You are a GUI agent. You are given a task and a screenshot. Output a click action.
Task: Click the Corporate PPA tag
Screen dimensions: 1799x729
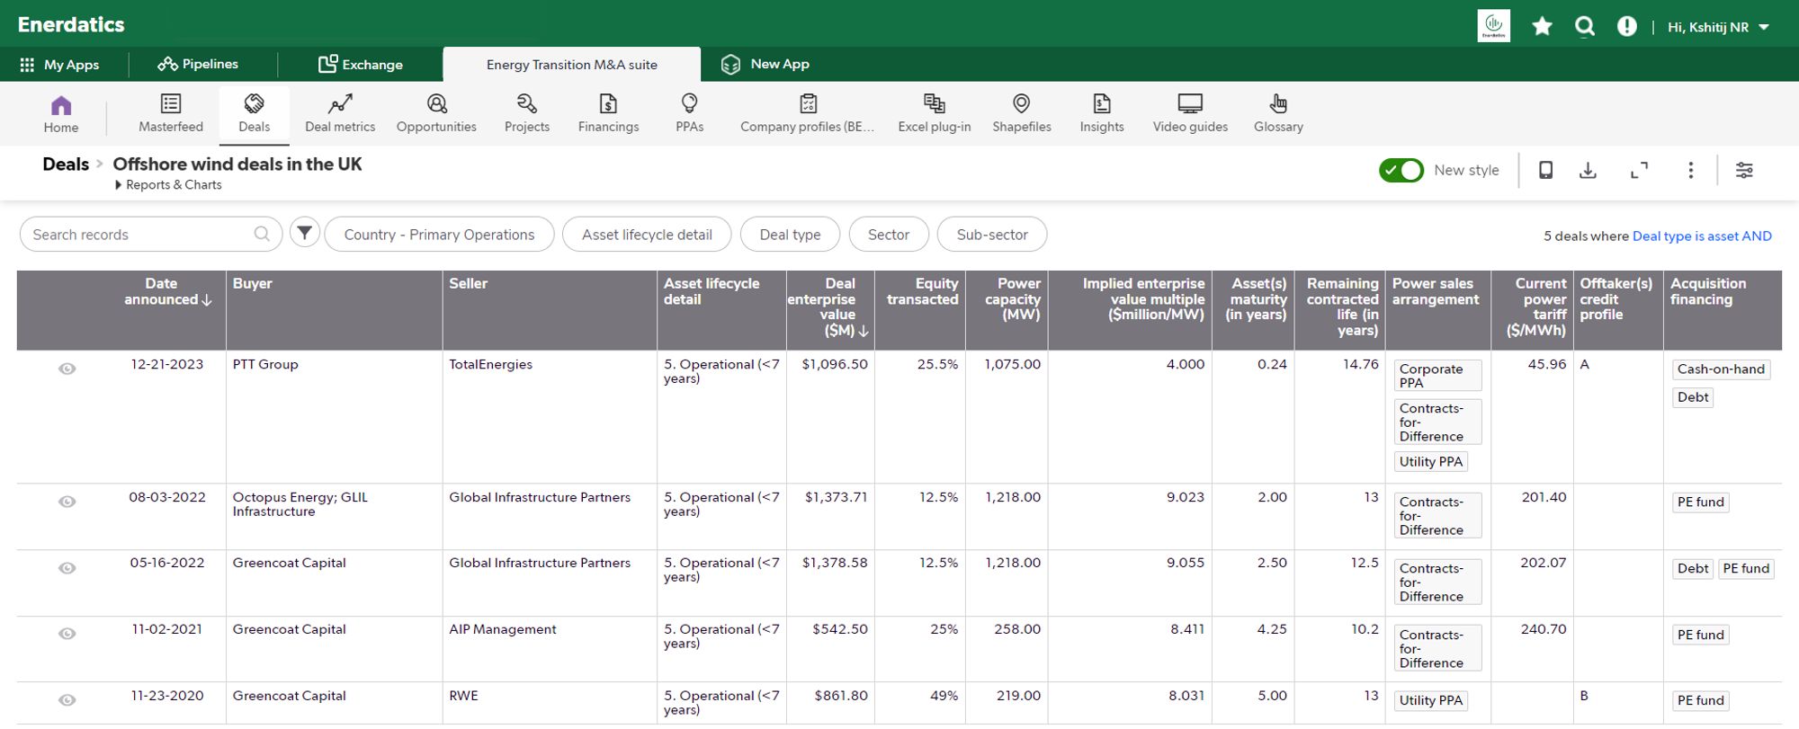(1437, 376)
